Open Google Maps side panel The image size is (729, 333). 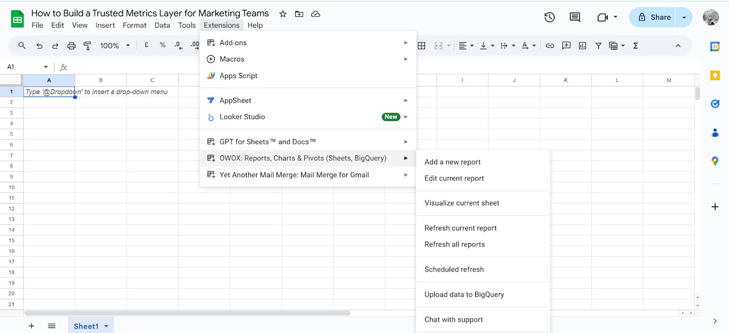(715, 161)
